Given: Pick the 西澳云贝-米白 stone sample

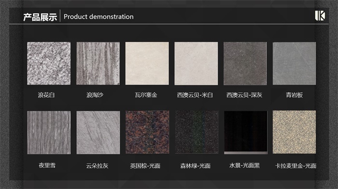Looking at the screenshot, I should point(196,63).
